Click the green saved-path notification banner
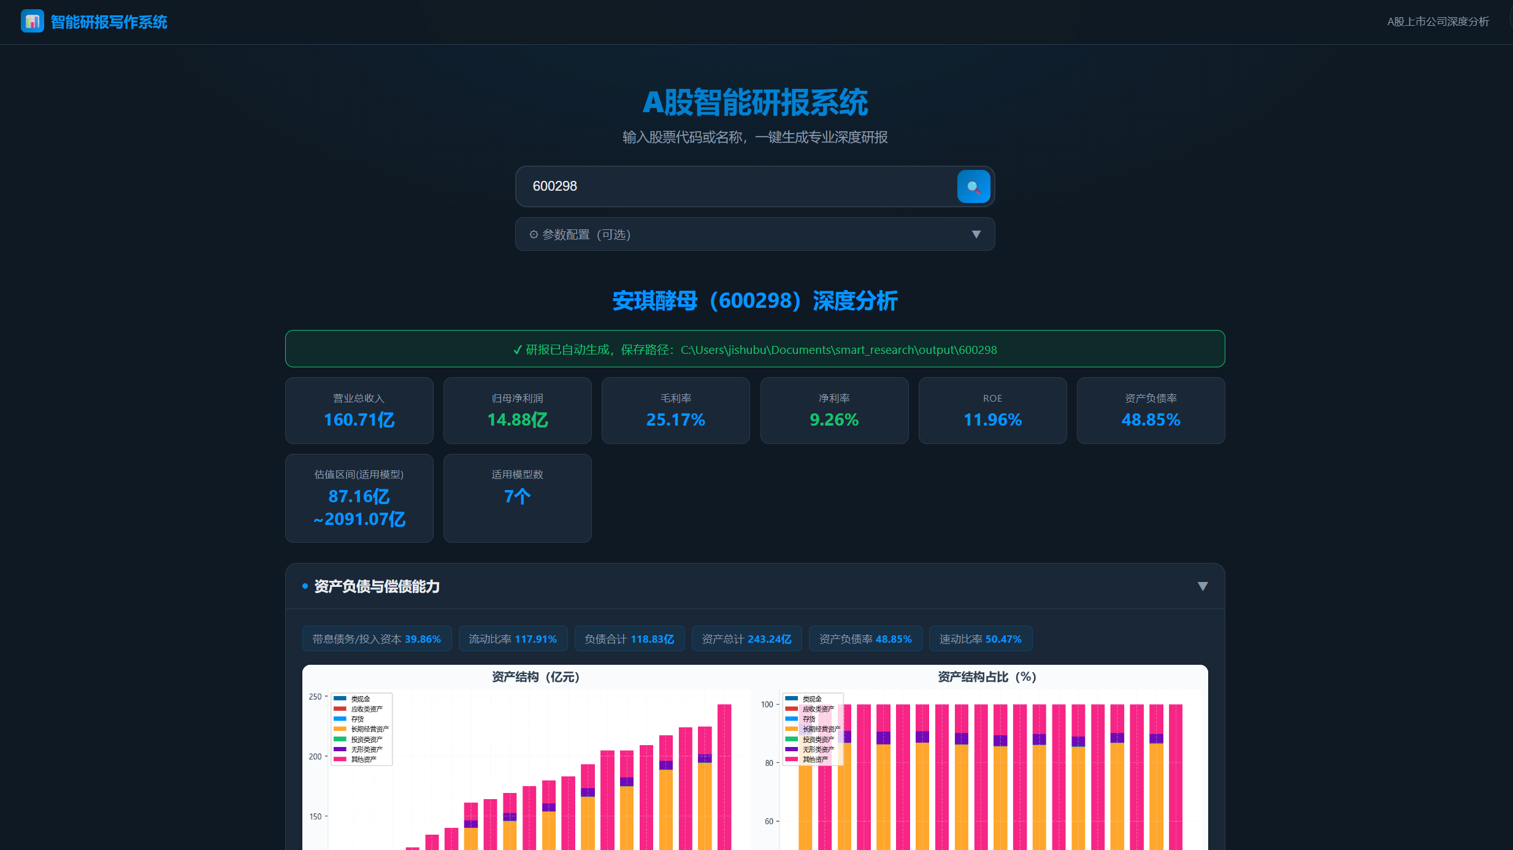Image resolution: width=1513 pixels, height=850 pixels. click(754, 350)
